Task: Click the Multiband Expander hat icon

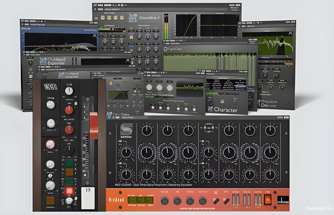Action: point(43,61)
